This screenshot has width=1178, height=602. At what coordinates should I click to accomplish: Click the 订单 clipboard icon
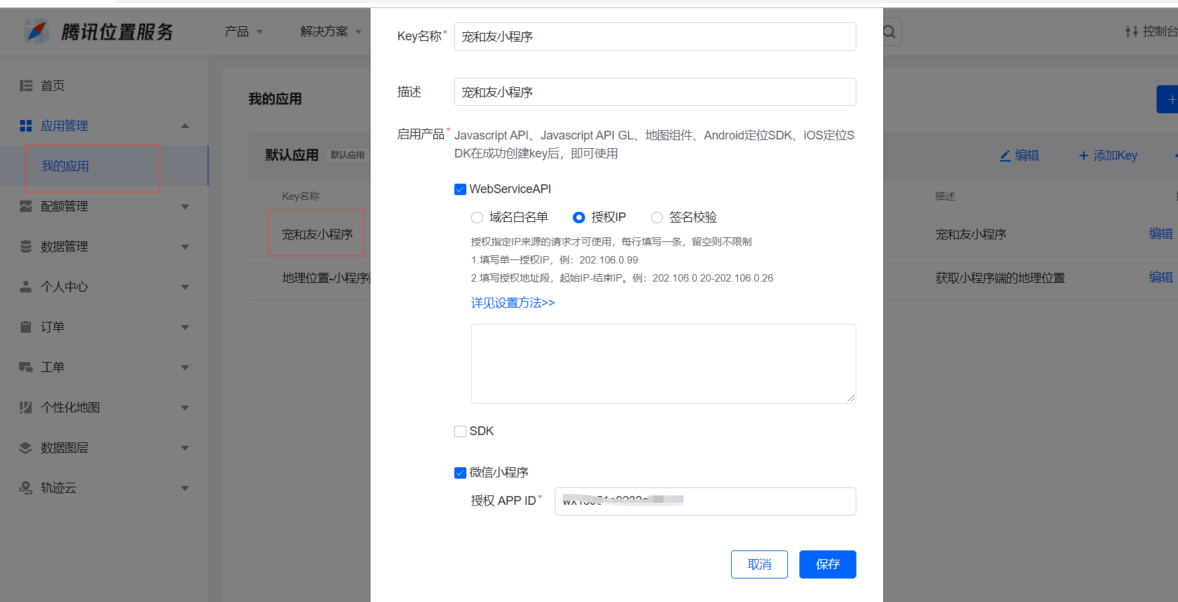click(26, 327)
